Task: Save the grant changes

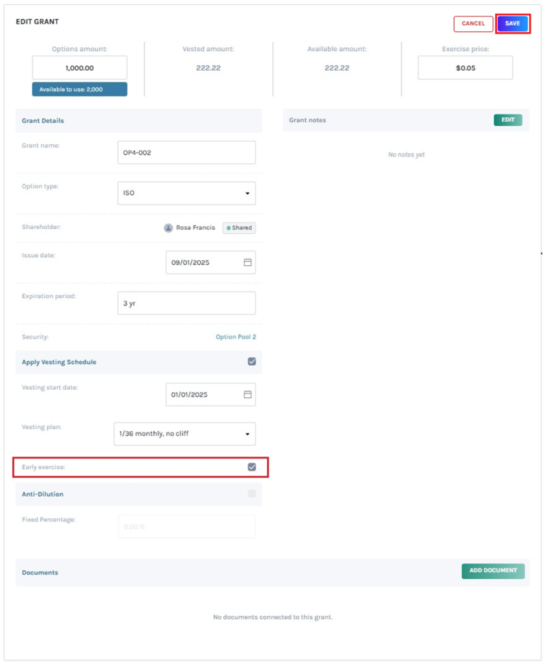Action: tap(512, 23)
